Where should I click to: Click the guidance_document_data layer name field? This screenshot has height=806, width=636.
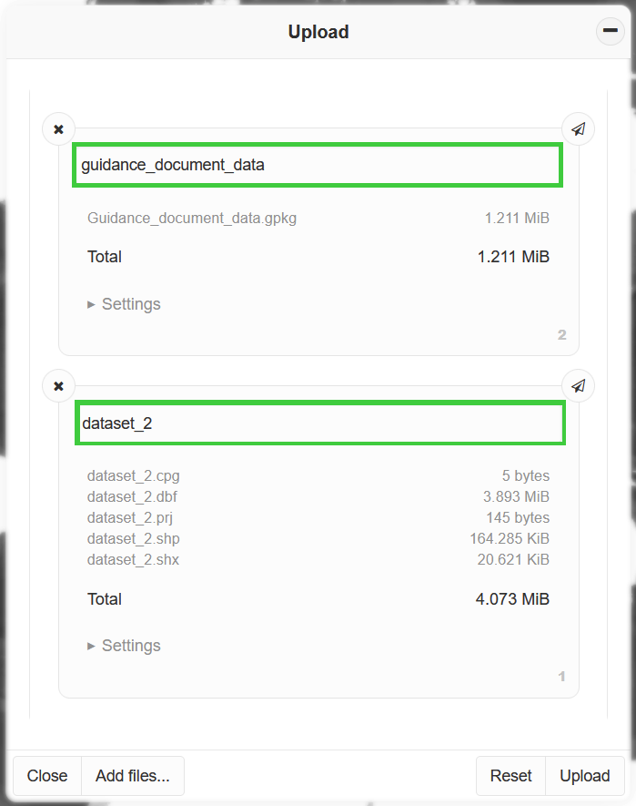click(318, 166)
